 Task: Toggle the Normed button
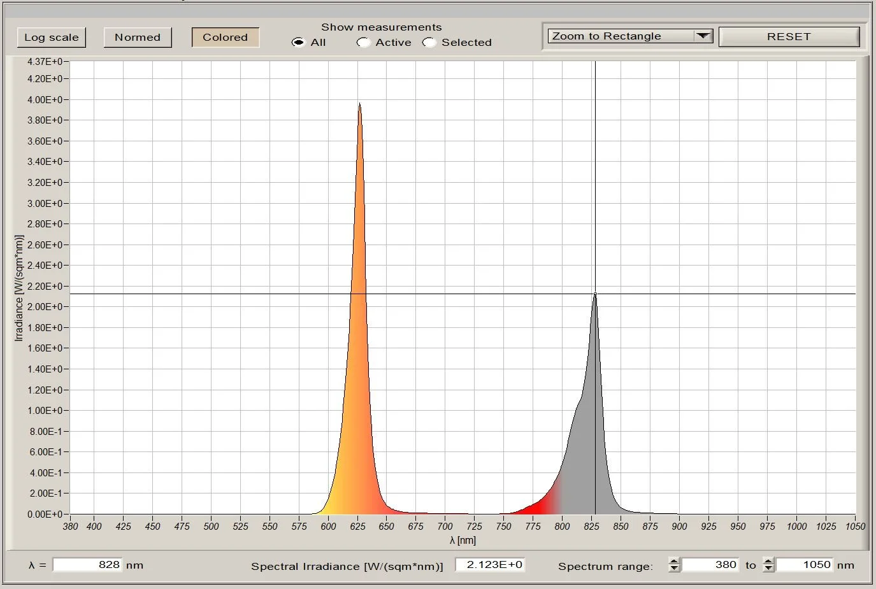pyautogui.click(x=138, y=38)
